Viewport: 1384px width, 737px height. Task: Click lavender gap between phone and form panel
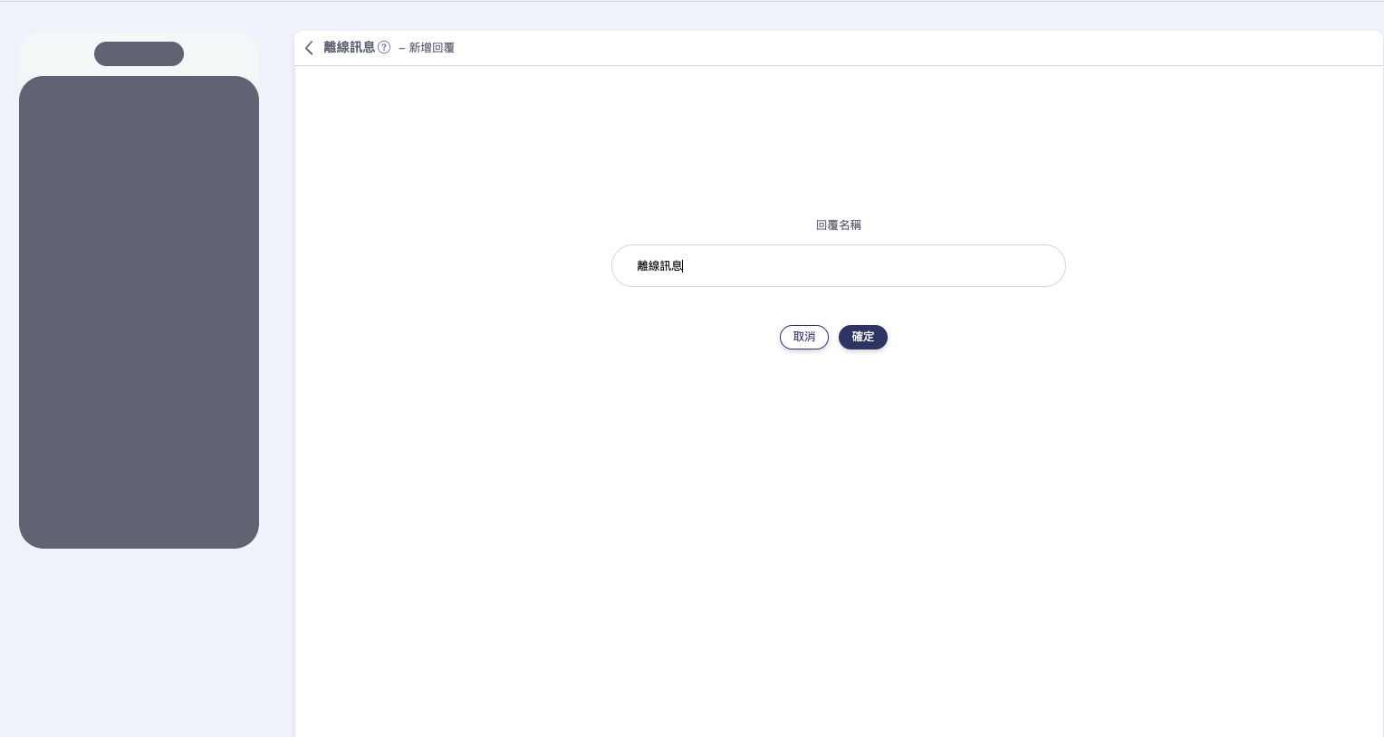pyautogui.click(x=276, y=362)
